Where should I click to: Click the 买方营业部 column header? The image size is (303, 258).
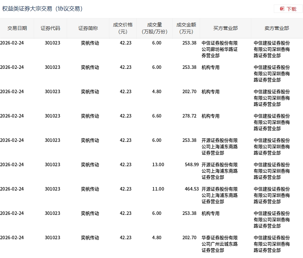[225, 28]
